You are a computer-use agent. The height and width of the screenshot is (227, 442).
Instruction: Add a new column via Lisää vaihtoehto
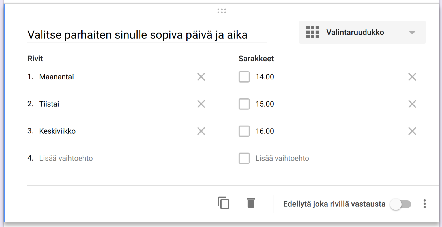pyautogui.click(x=282, y=158)
